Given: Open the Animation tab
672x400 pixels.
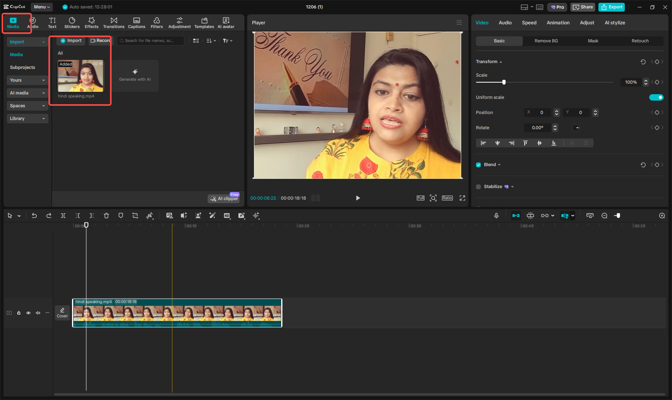Looking at the screenshot, I should pyautogui.click(x=558, y=23).
